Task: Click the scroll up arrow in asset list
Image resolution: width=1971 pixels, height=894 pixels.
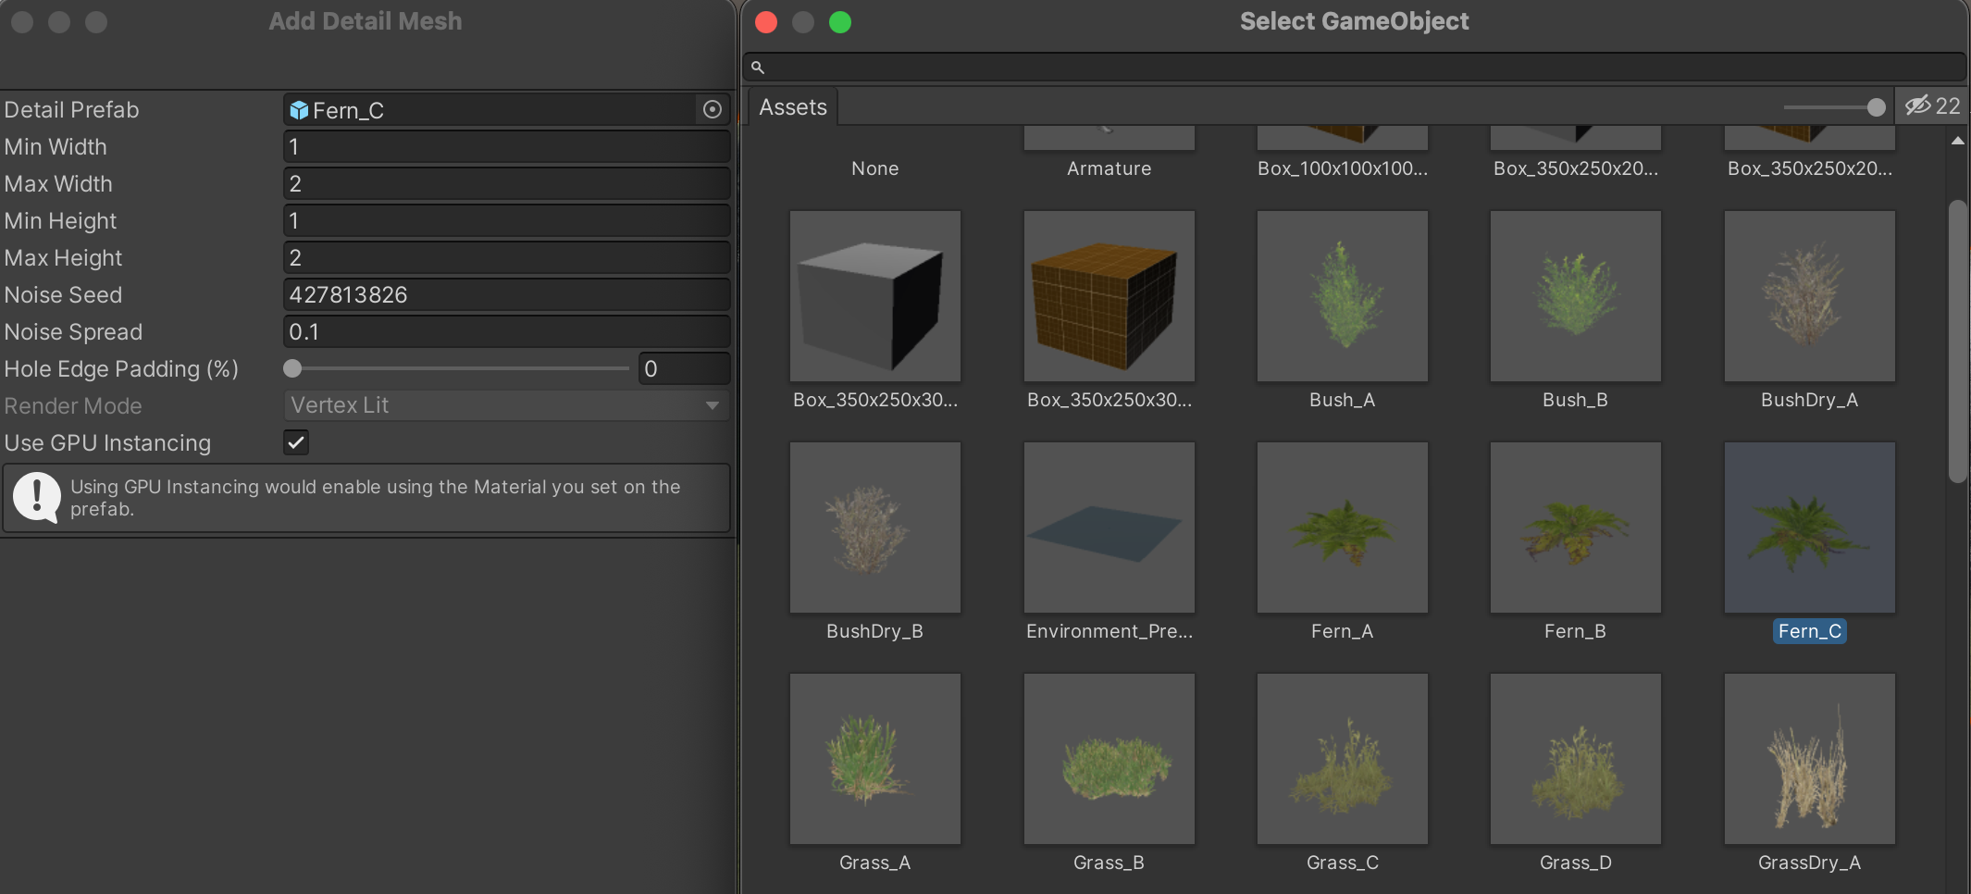Action: pyautogui.click(x=1957, y=141)
